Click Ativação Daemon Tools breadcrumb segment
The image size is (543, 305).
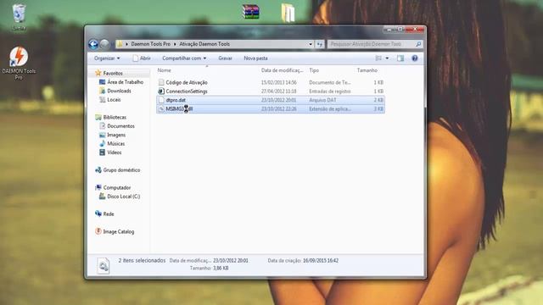click(204, 44)
